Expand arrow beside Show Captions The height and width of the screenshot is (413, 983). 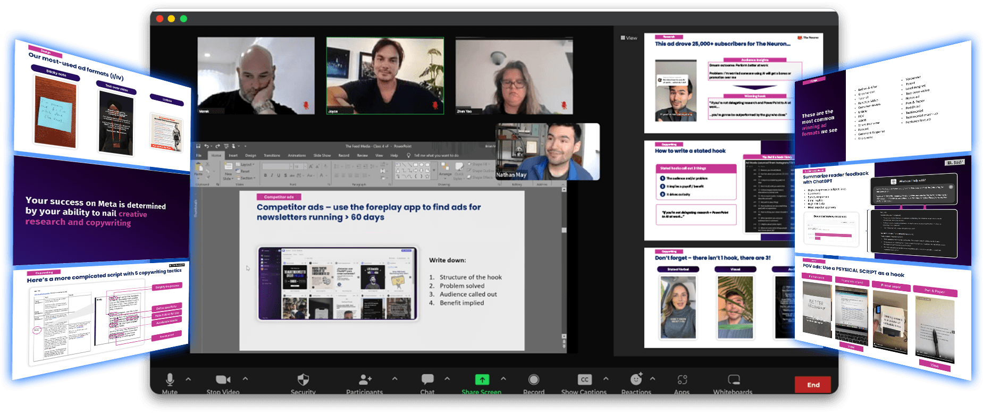click(x=606, y=379)
